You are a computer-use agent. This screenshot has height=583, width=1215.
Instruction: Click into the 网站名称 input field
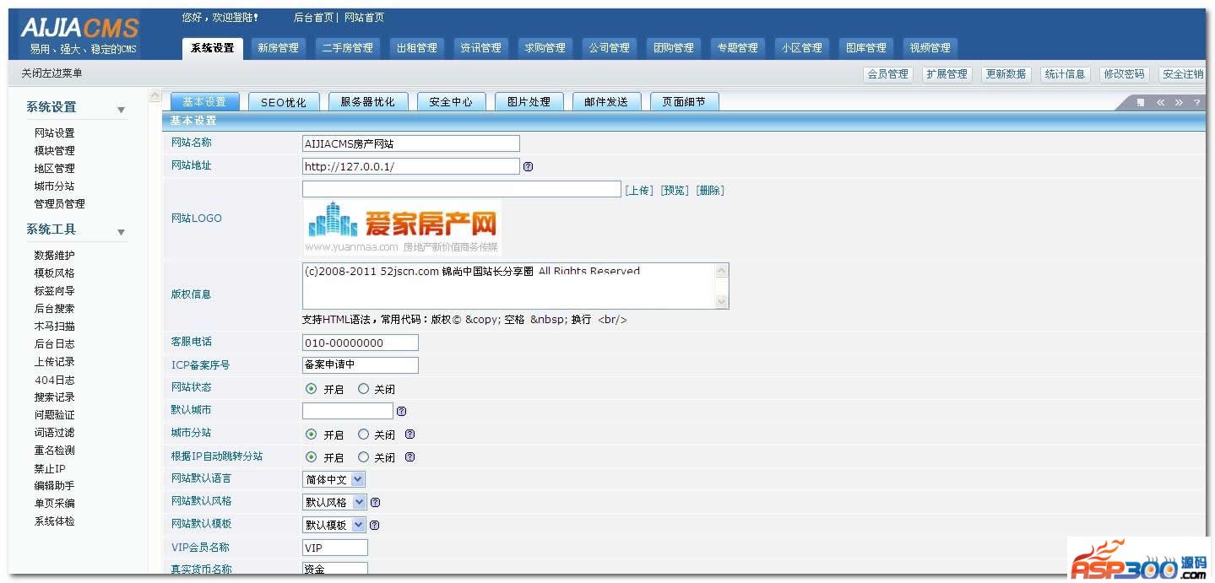click(411, 144)
